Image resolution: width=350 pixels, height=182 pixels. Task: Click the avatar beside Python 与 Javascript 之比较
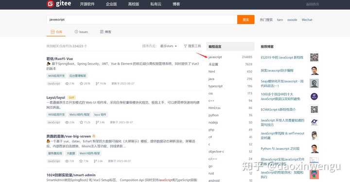(x=315, y=149)
